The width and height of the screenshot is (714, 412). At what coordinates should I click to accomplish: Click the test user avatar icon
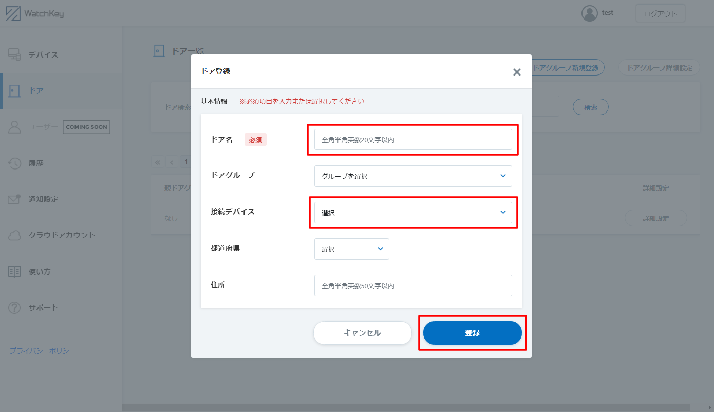click(589, 13)
